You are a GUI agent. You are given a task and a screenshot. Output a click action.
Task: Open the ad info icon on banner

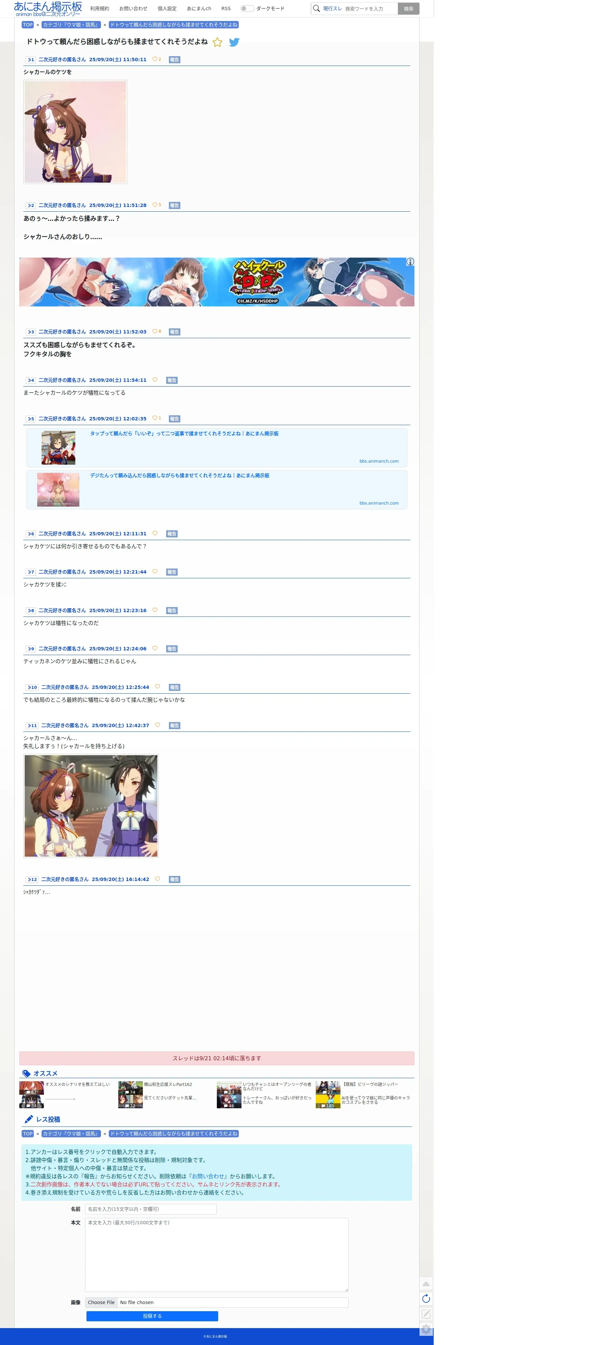(x=410, y=261)
